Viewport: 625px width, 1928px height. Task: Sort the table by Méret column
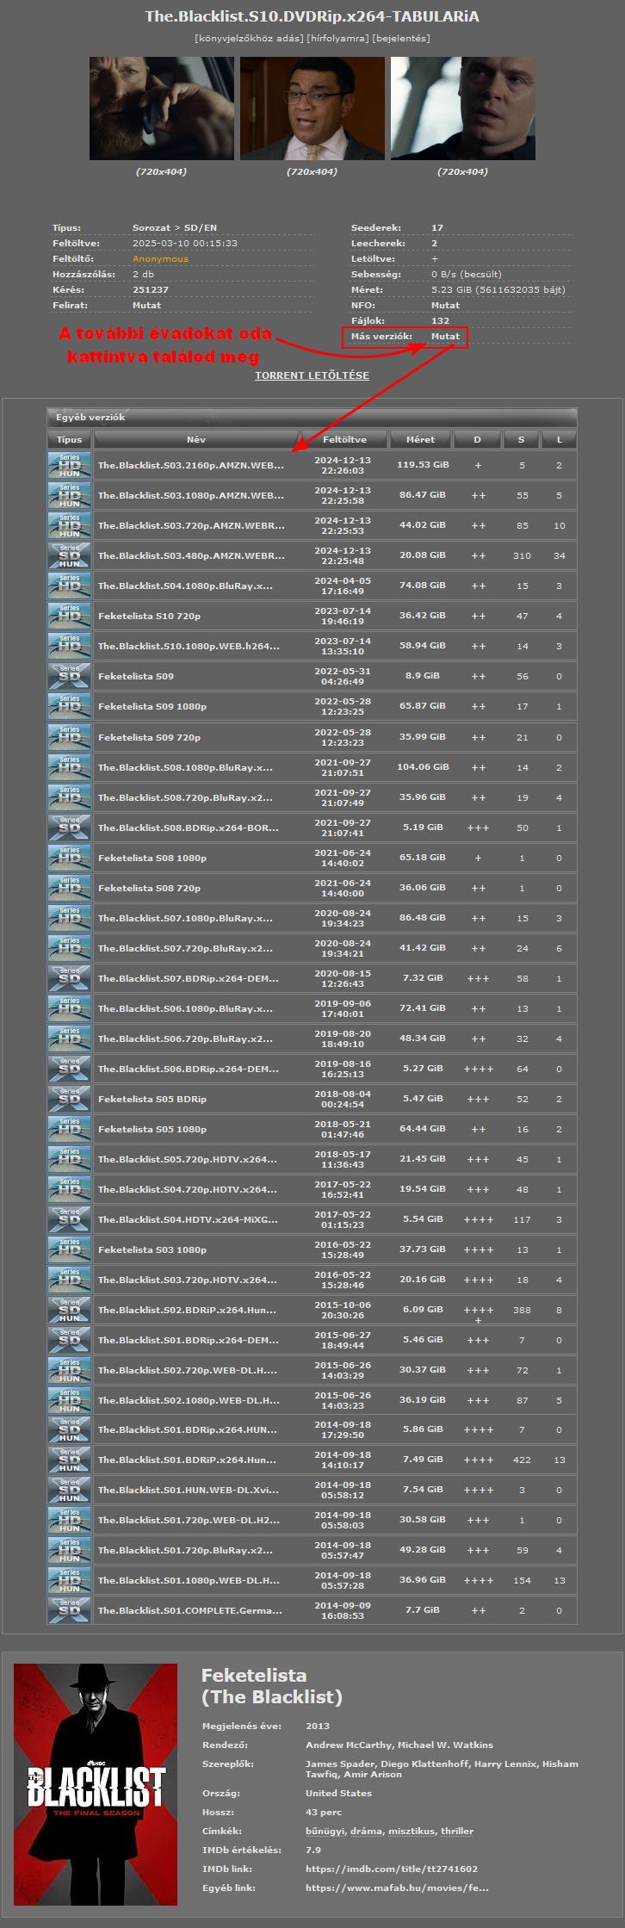pyautogui.click(x=420, y=439)
